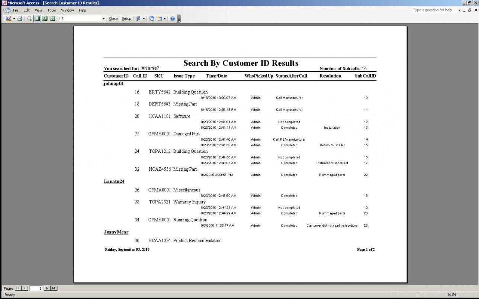479x299 pixels.
Task: Click 'Customer did not read instructions' resolution
Action: [x=332, y=226]
